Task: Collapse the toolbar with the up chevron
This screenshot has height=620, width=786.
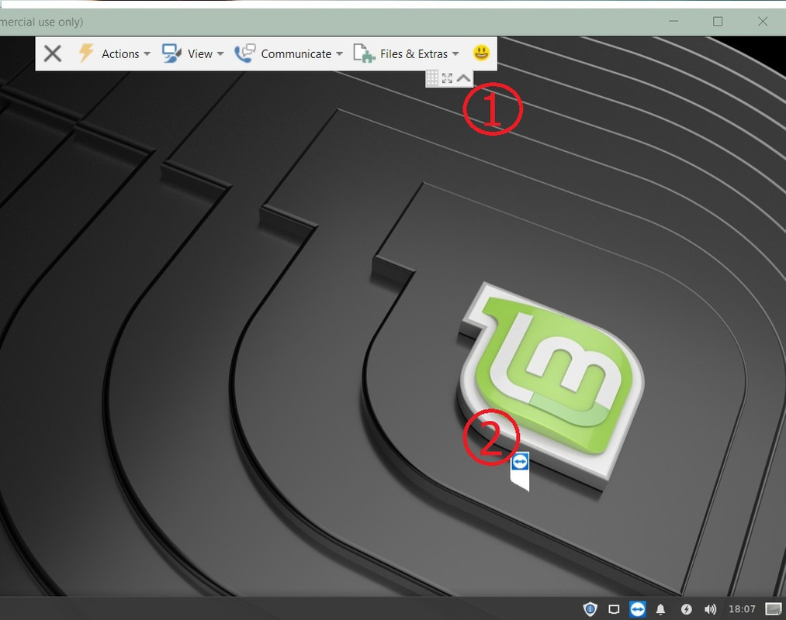Action: (x=464, y=78)
